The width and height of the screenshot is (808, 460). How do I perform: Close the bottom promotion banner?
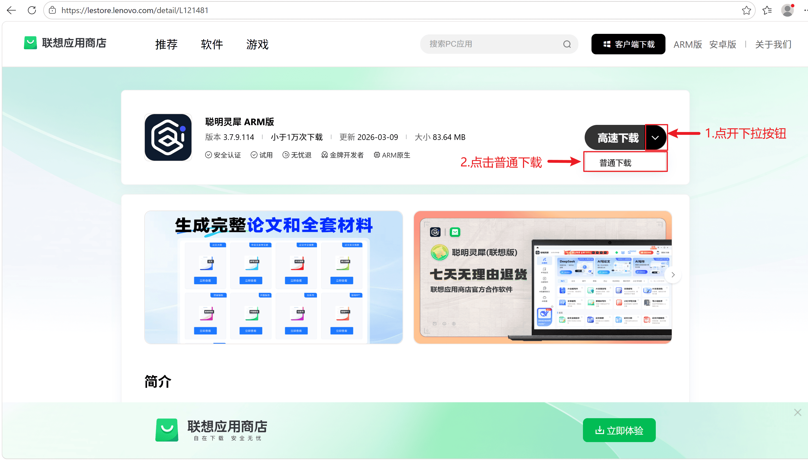click(797, 412)
